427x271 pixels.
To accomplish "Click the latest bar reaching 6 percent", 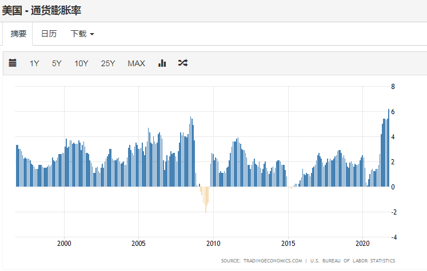I will (389, 148).
